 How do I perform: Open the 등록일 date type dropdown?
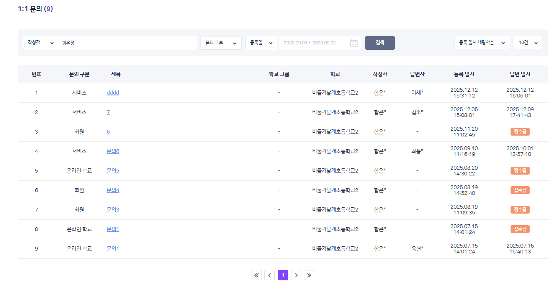coord(261,43)
